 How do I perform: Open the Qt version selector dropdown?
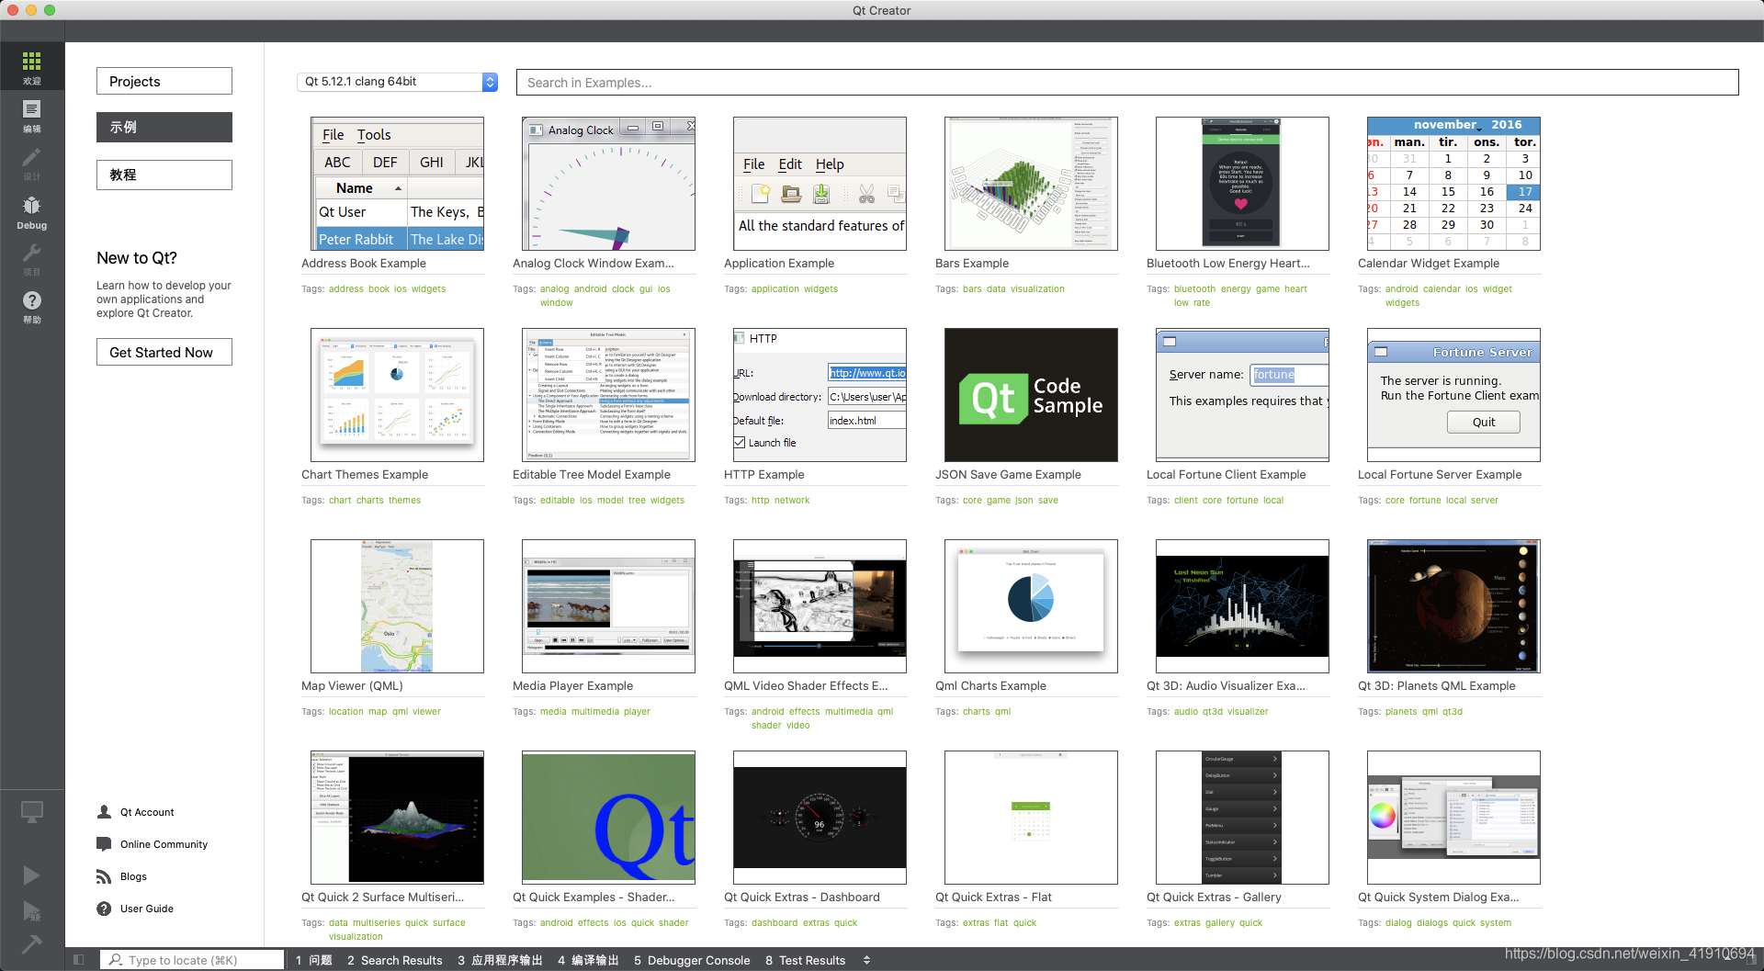(397, 82)
